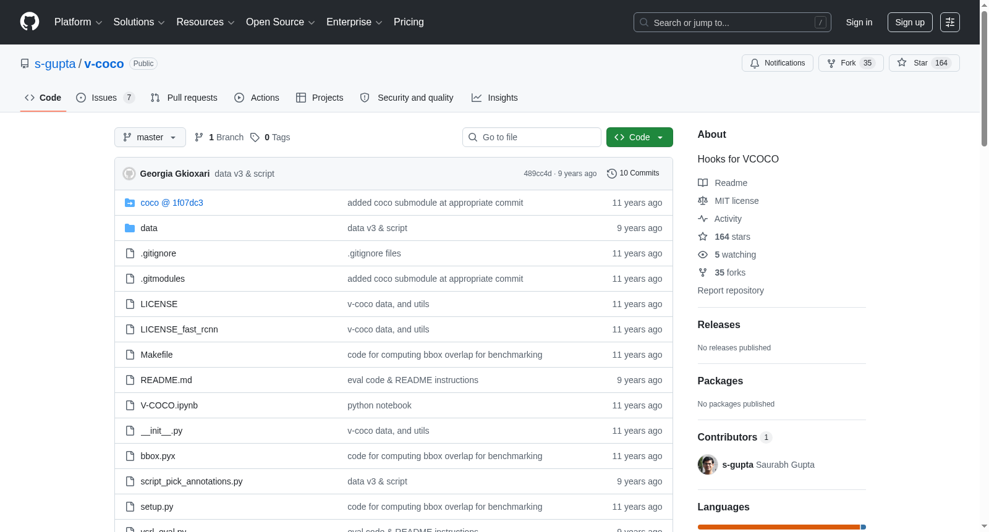Screen dimensions: 989x532
Task: Click Georgia Gkioxari's avatar icon
Action: pyautogui.click(x=129, y=174)
